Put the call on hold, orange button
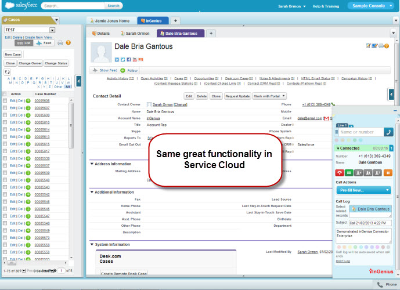Screen dimensions: 400x290 pyautogui.click(x=388, y=173)
